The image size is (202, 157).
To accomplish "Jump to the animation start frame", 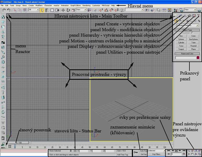I will click(169, 150).
